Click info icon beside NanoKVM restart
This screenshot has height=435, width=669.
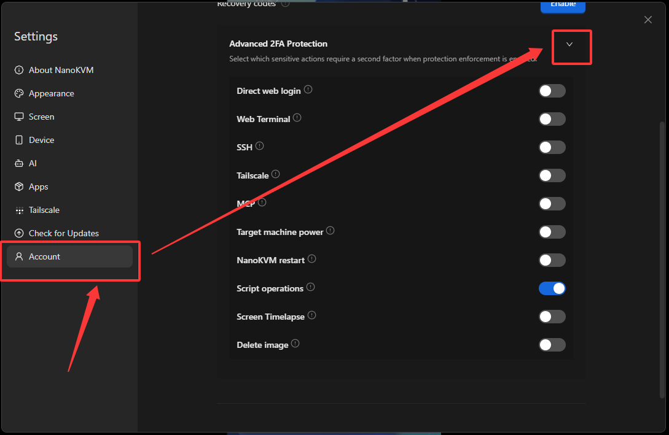click(x=312, y=259)
